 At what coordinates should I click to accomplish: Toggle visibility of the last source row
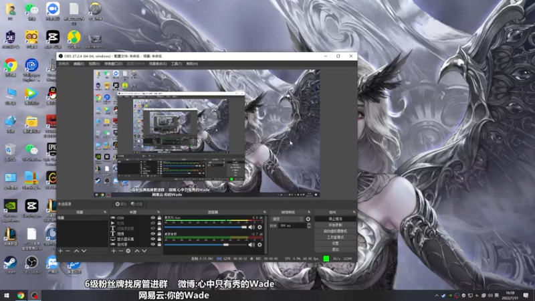pos(153,244)
